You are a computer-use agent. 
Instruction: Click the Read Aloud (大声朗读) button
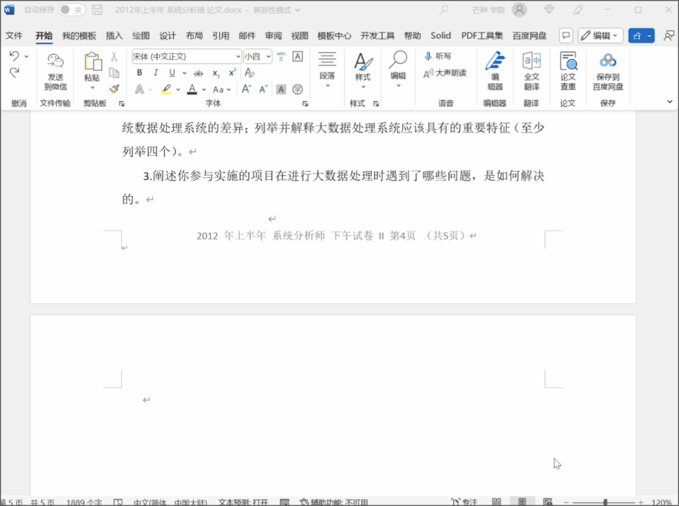[x=445, y=73]
